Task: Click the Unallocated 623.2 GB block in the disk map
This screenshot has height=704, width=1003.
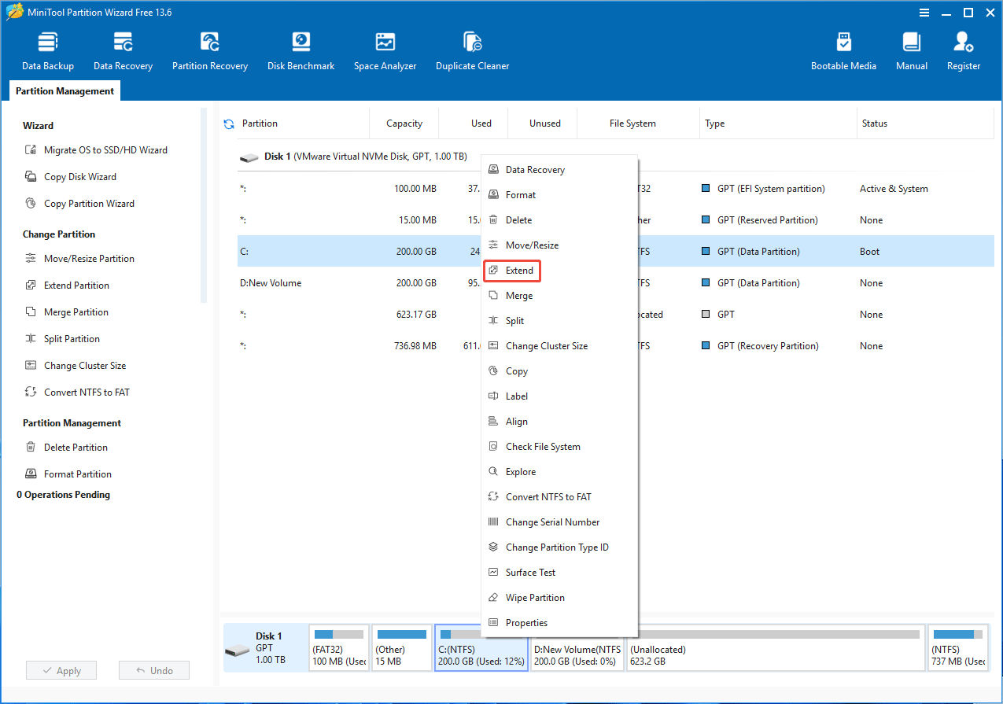Action: click(776, 648)
